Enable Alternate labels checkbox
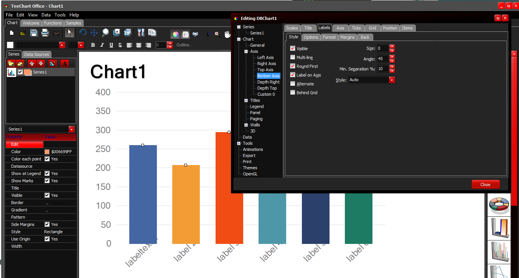519x278 pixels. point(293,84)
